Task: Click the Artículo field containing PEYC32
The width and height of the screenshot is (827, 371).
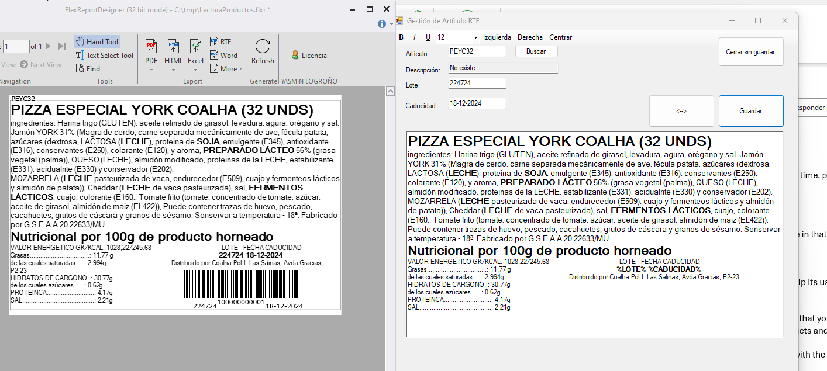Action: coord(477,51)
